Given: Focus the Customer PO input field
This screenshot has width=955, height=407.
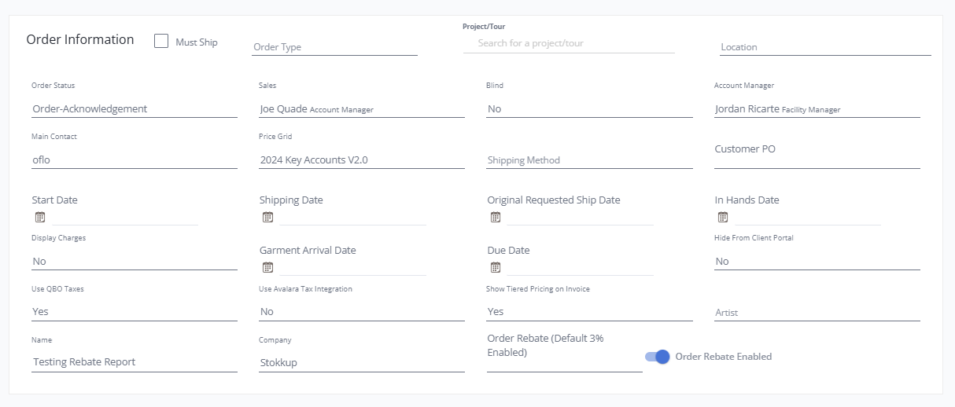Looking at the screenshot, I should [x=817, y=159].
